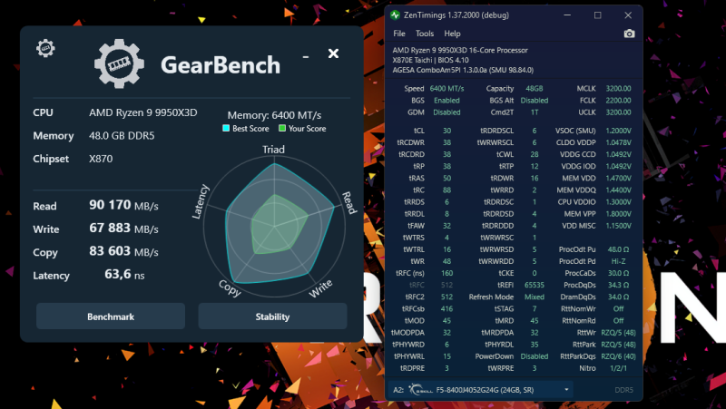Click the MCLK 3200.00 value

618,88
